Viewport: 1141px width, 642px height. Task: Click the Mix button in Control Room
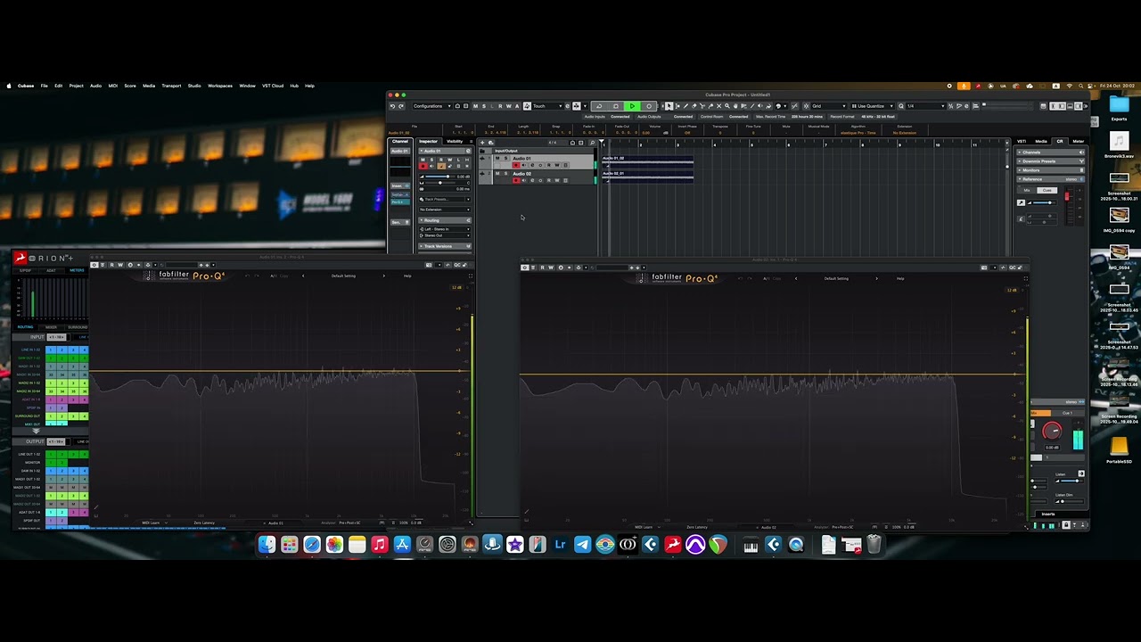coord(1027,190)
